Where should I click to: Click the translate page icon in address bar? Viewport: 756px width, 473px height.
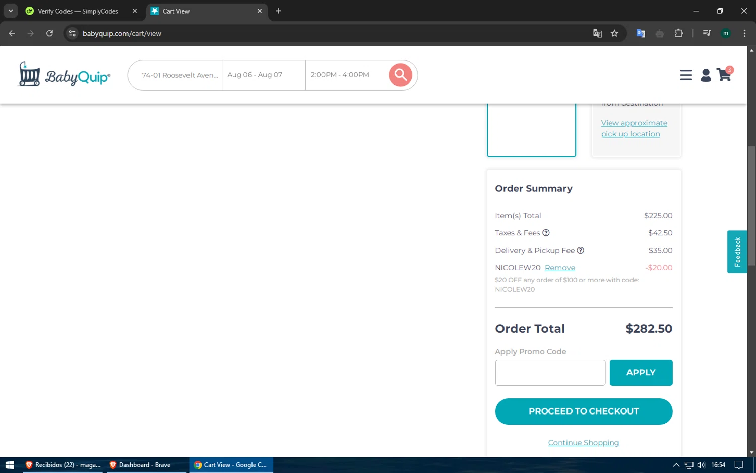[x=597, y=33]
